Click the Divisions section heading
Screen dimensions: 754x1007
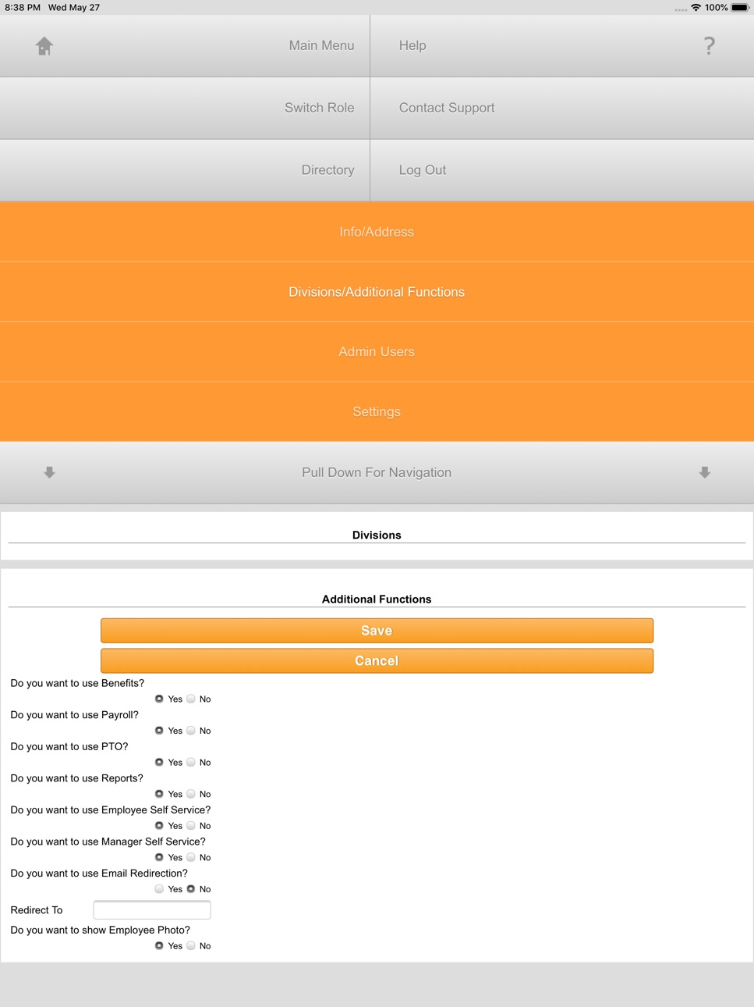click(377, 536)
